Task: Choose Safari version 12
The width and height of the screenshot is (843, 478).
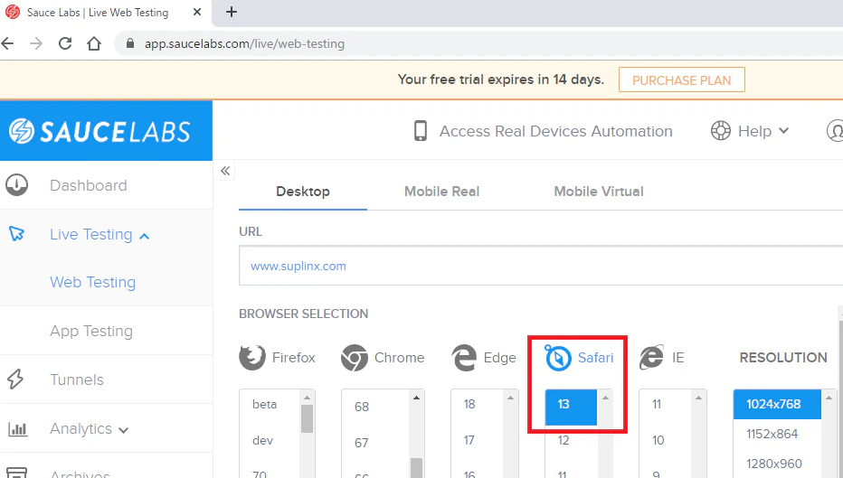Action: point(564,440)
